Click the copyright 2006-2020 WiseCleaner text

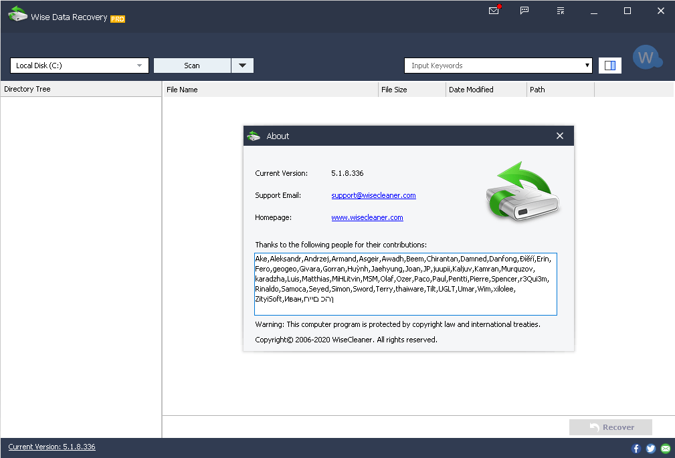(346, 340)
